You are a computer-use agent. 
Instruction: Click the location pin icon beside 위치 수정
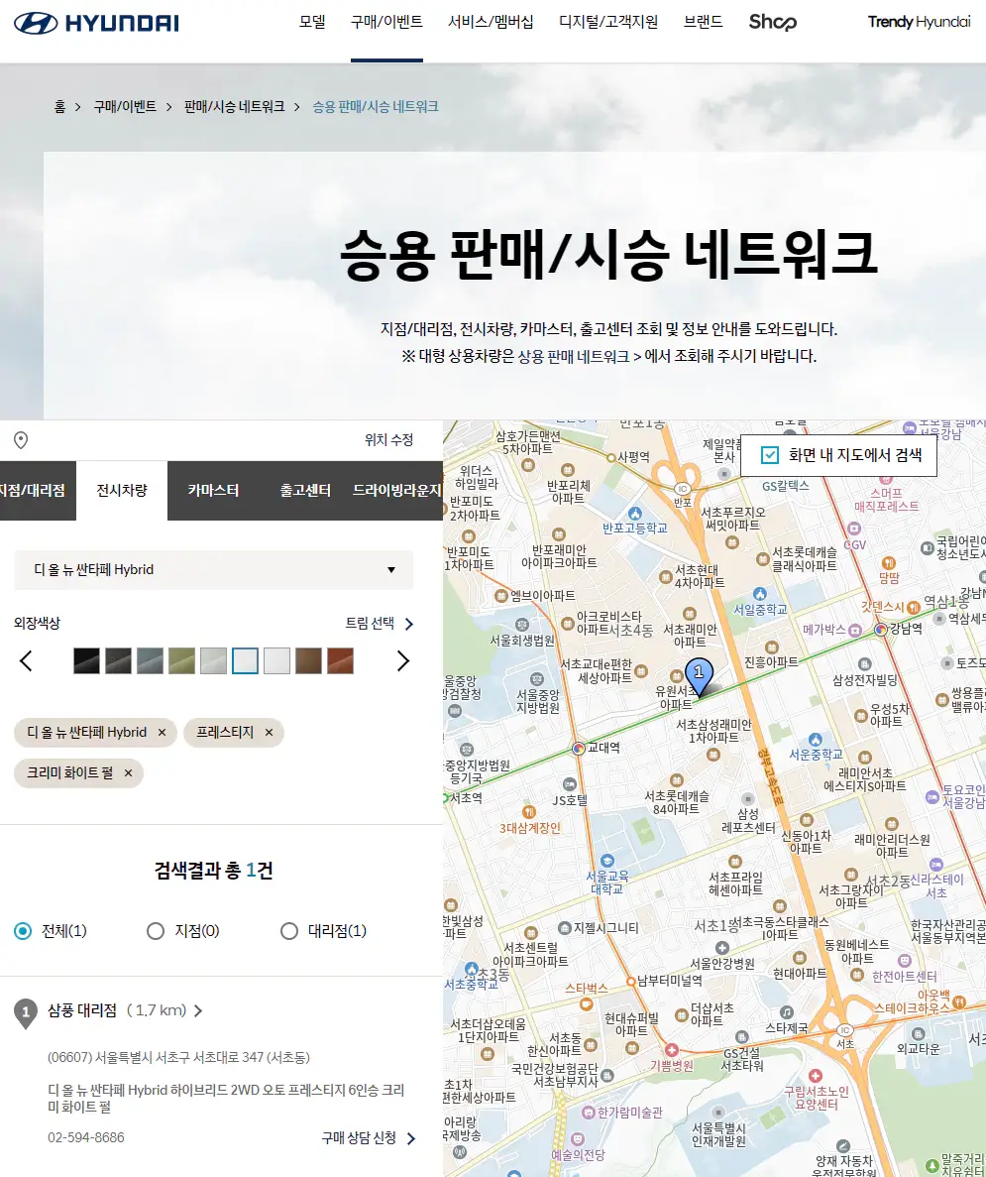point(21,440)
